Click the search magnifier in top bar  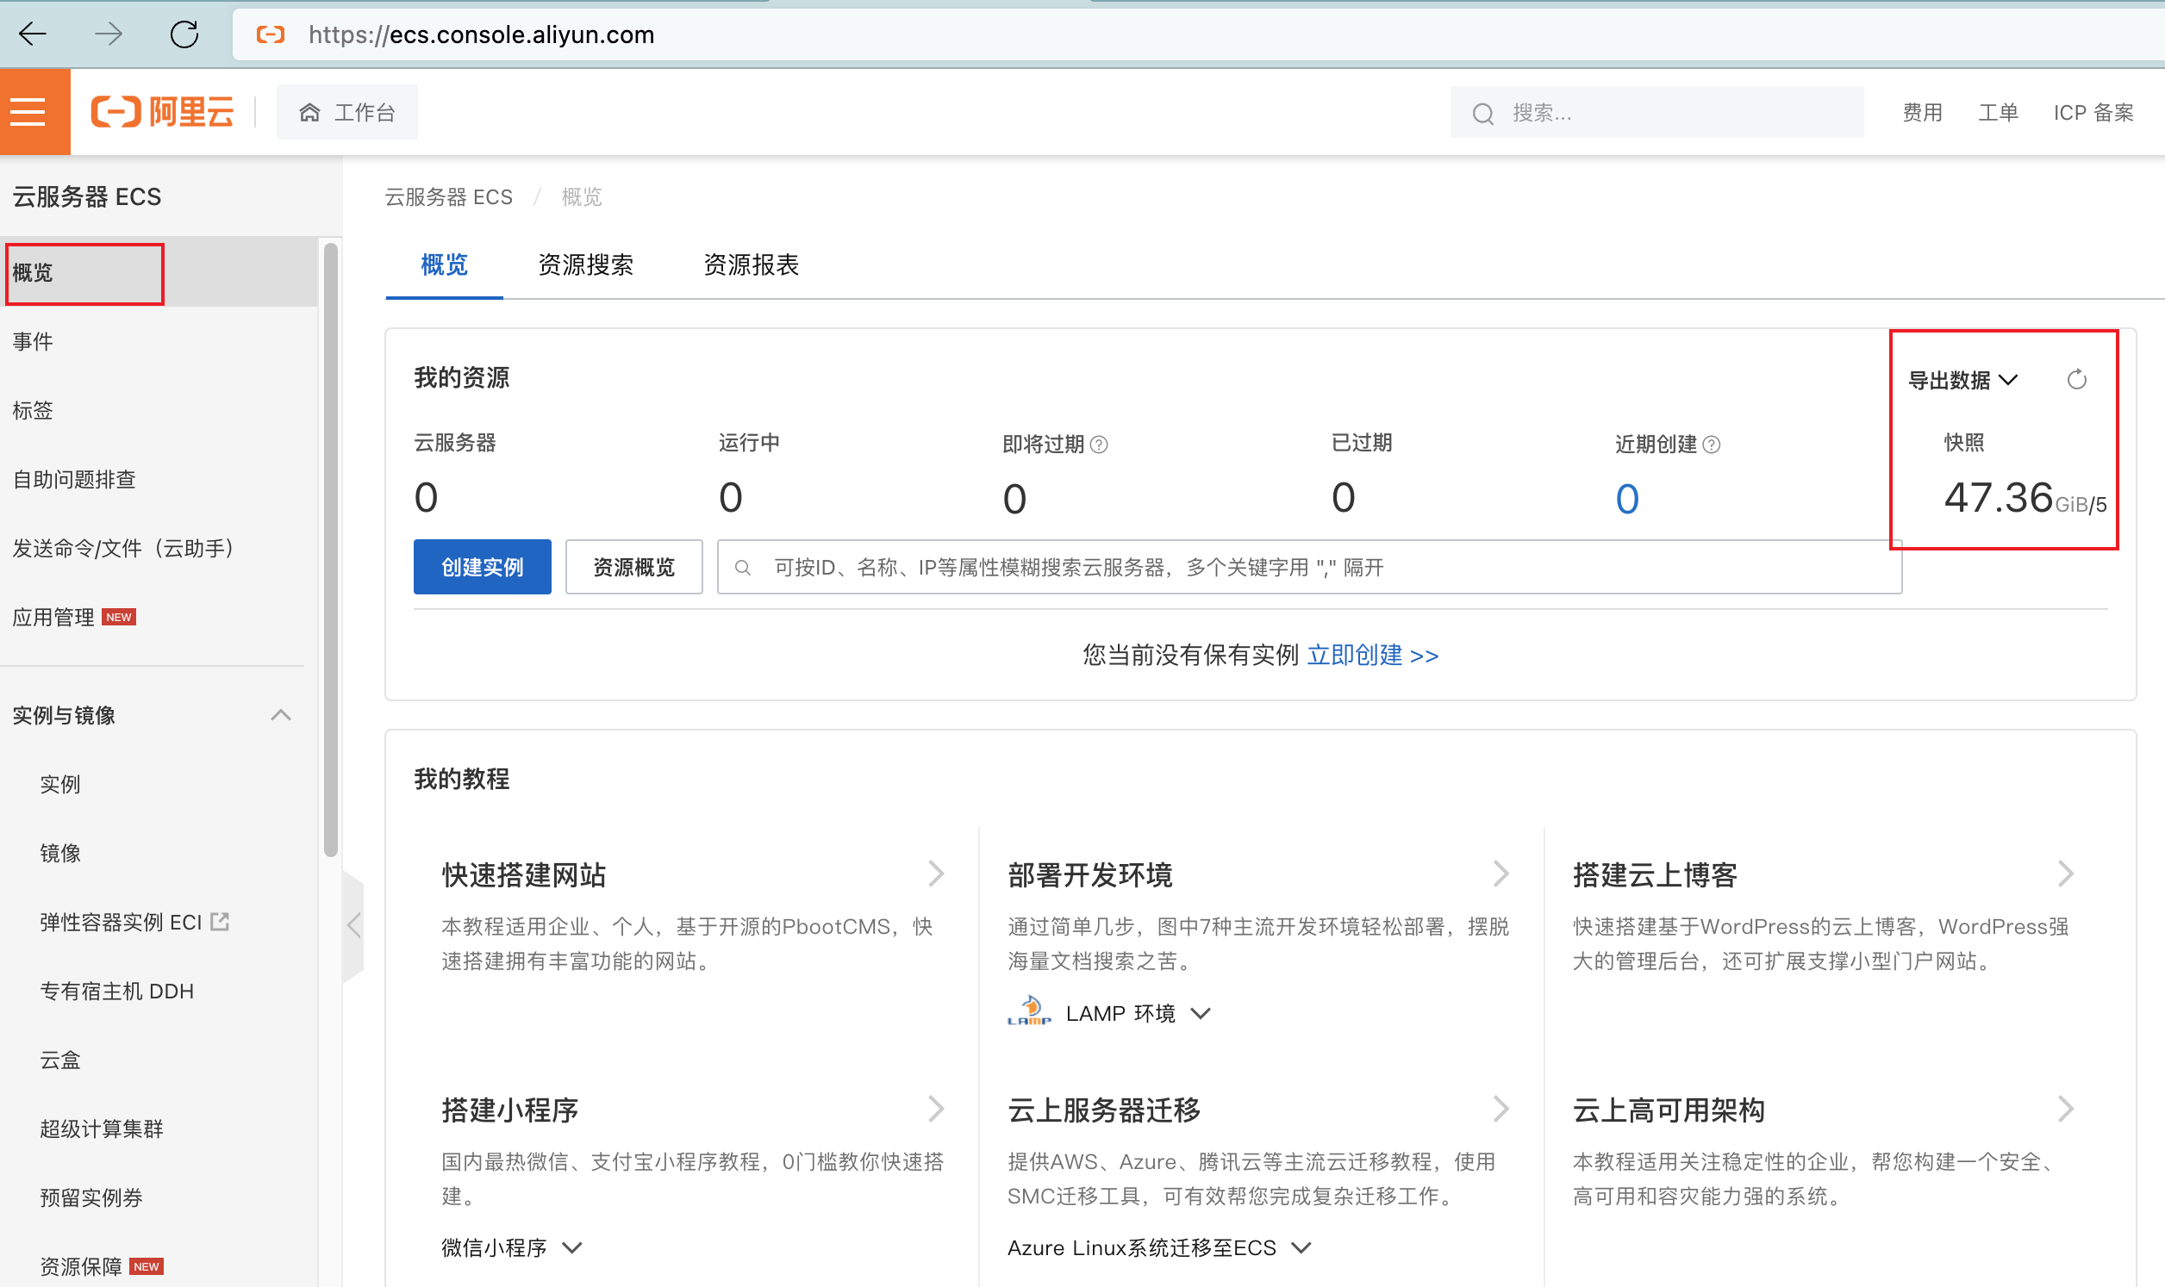(x=1483, y=114)
